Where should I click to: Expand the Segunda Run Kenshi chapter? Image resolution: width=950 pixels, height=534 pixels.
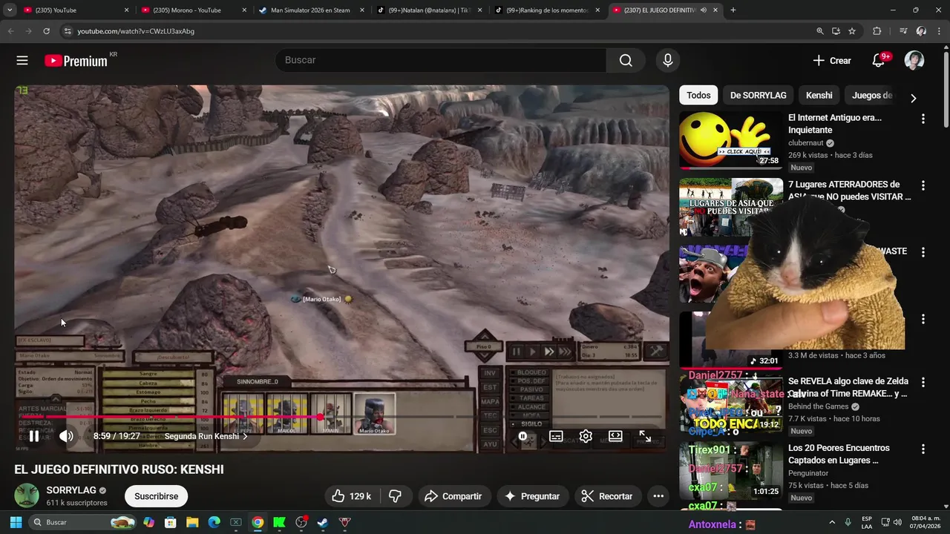tap(206, 436)
